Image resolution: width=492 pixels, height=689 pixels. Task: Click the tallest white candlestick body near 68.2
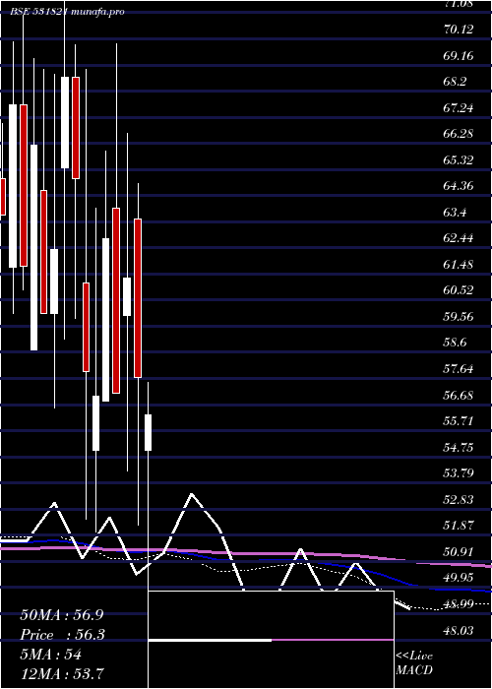tap(65, 123)
